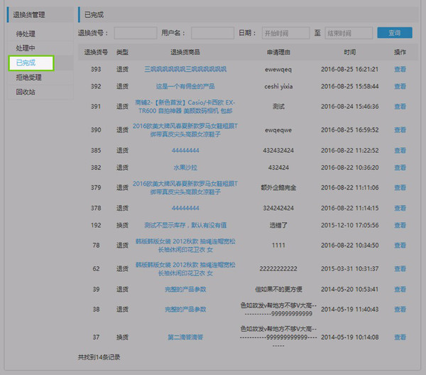Click the 操作 column header

click(x=400, y=52)
